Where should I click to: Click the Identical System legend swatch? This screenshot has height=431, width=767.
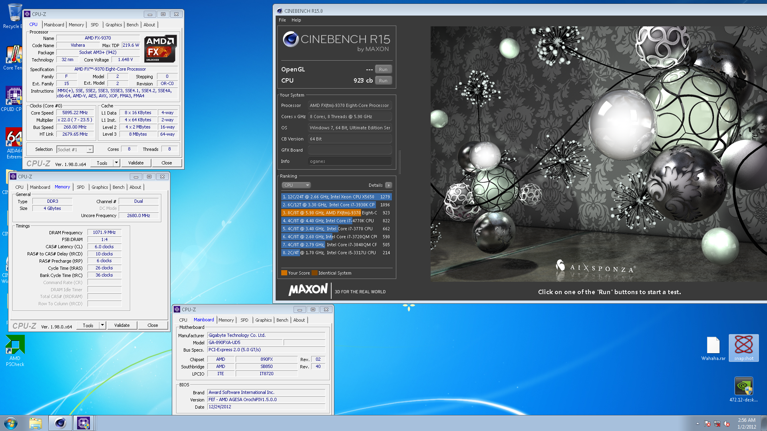[x=314, y=273]
